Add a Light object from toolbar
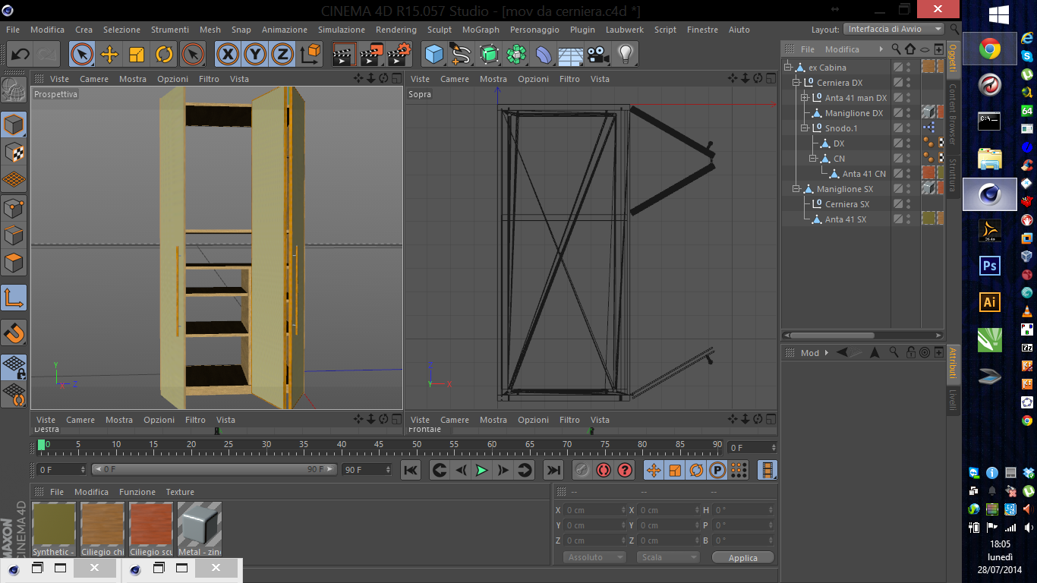1037x583 pixels. click(626, 54)
